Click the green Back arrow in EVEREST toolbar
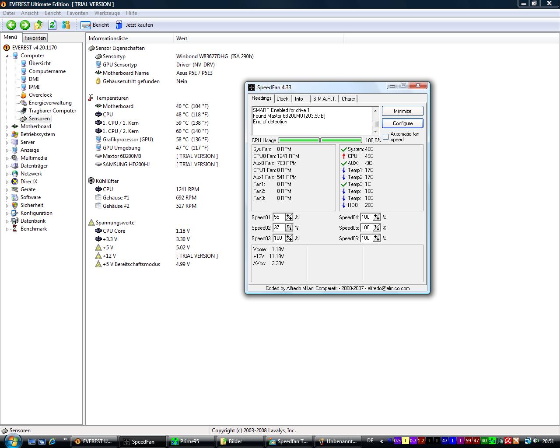This screenshot has height=448, width=560. (x=11, y=25)
